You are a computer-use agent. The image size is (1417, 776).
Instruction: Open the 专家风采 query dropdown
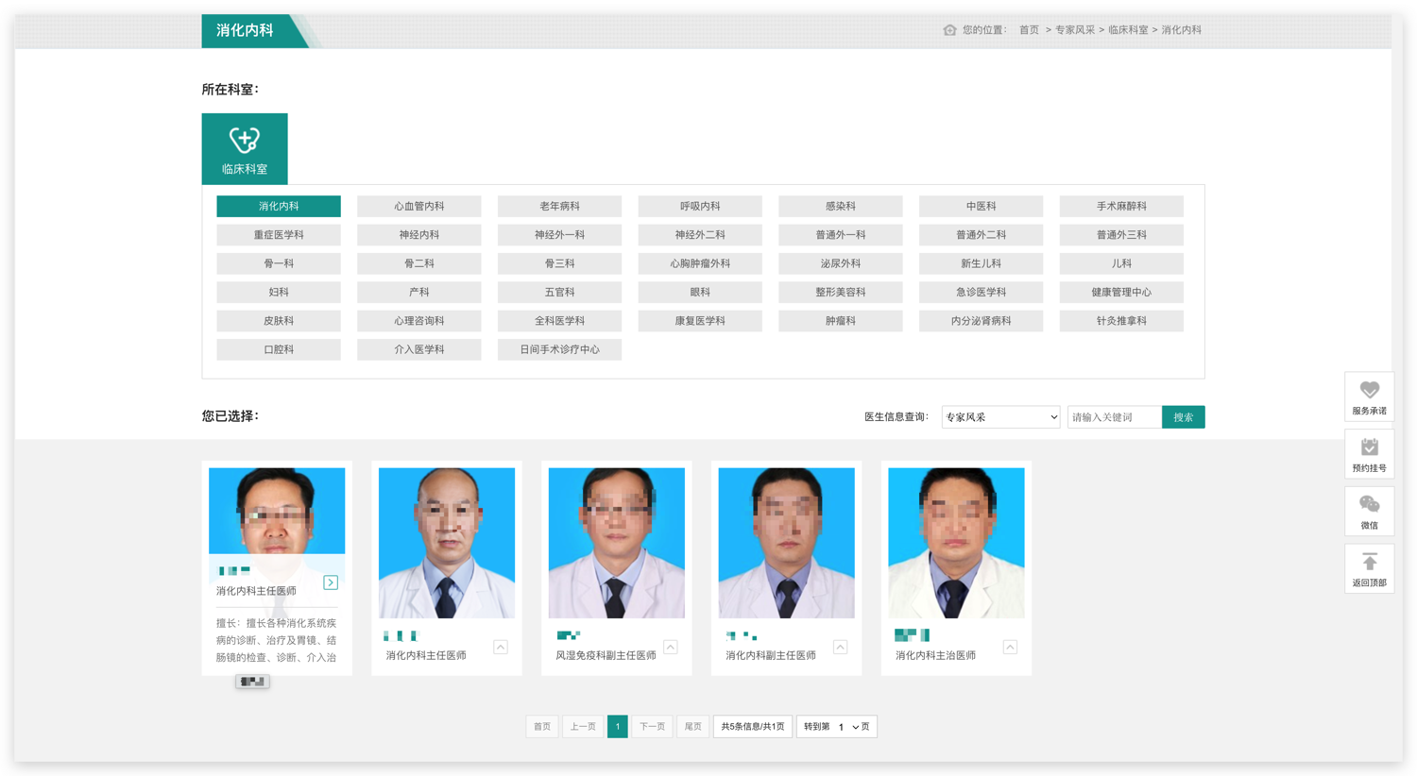point(1000,417)
